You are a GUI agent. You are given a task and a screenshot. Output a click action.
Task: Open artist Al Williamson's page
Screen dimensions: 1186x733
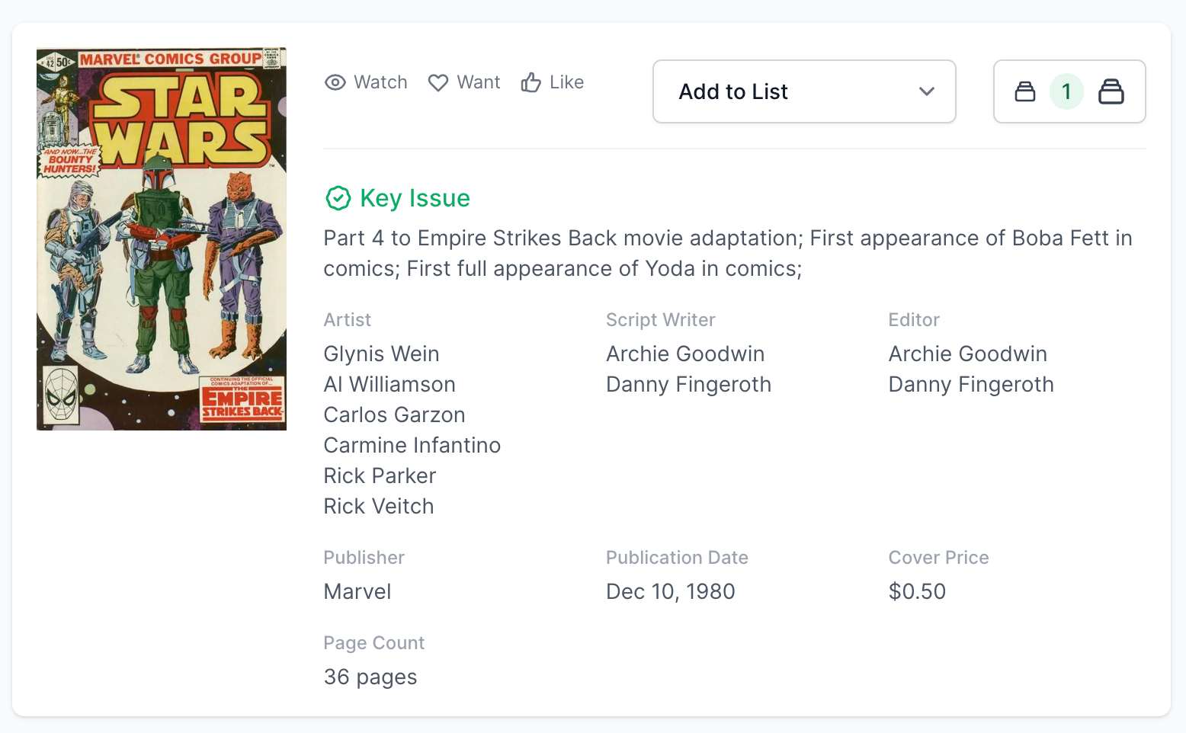coord(389,384)
